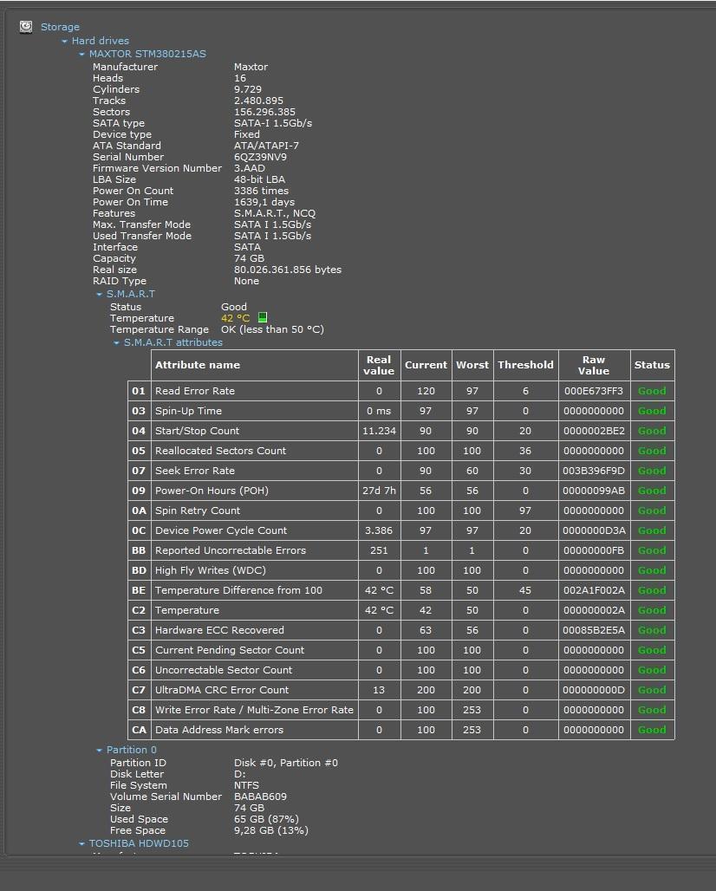716x891 pixels.
Task: Select Temperature Difference from 100 attribute name
Action: (x=238, y=590)
